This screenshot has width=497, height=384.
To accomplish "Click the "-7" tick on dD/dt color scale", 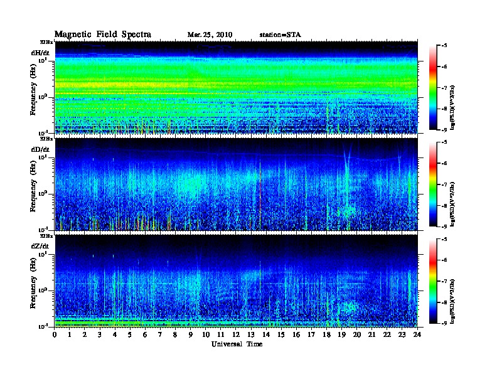I will click(x=444, y=184).
